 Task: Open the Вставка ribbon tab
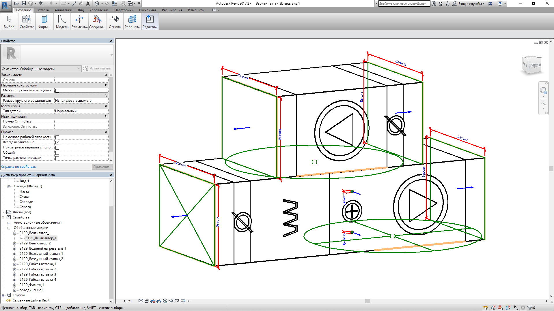coord(43,10)
